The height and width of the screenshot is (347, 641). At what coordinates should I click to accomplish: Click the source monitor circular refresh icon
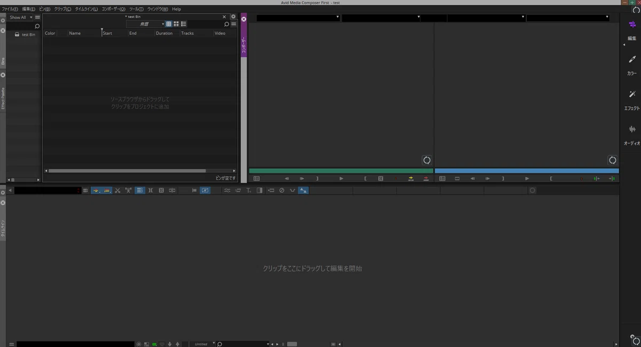(x=427, y=160)
